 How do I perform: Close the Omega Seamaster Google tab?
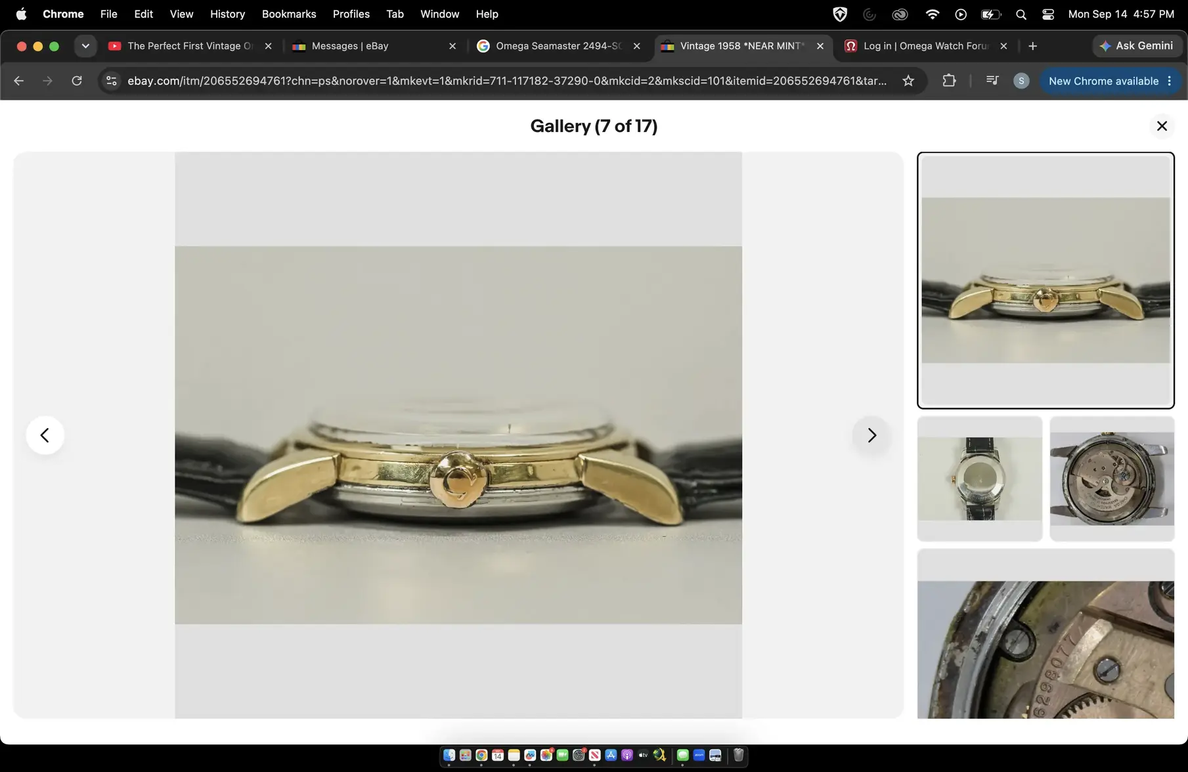[x=636, y=46]
